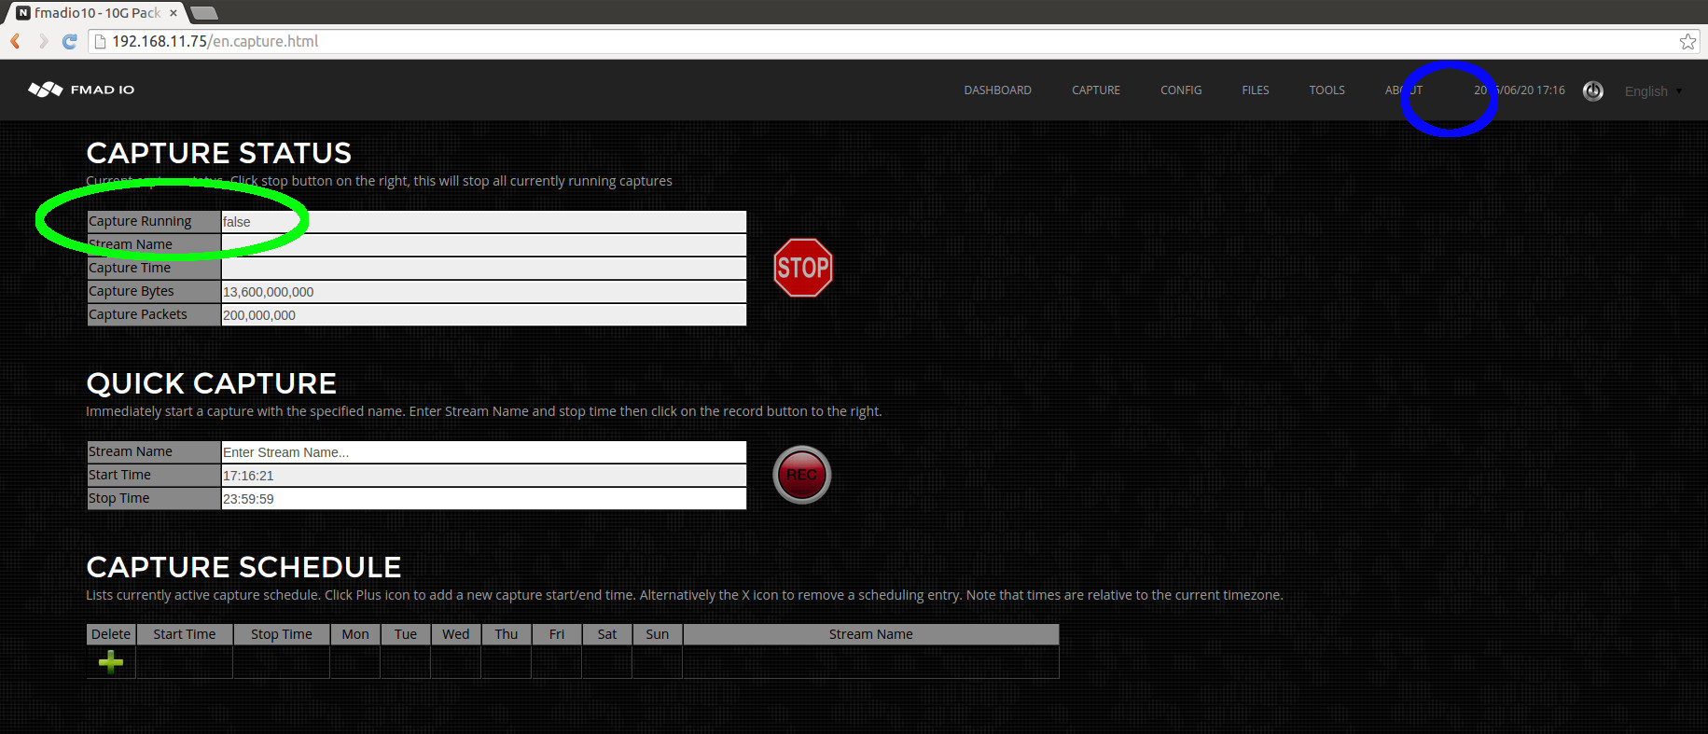Go to the CAPTURE page
This screenshot has height=734, width=1708.
(1095, 90)
